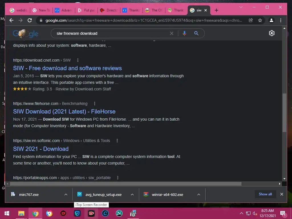Open options for the softonic.com result
Screen dimensions: 292x219
point(117,141)
